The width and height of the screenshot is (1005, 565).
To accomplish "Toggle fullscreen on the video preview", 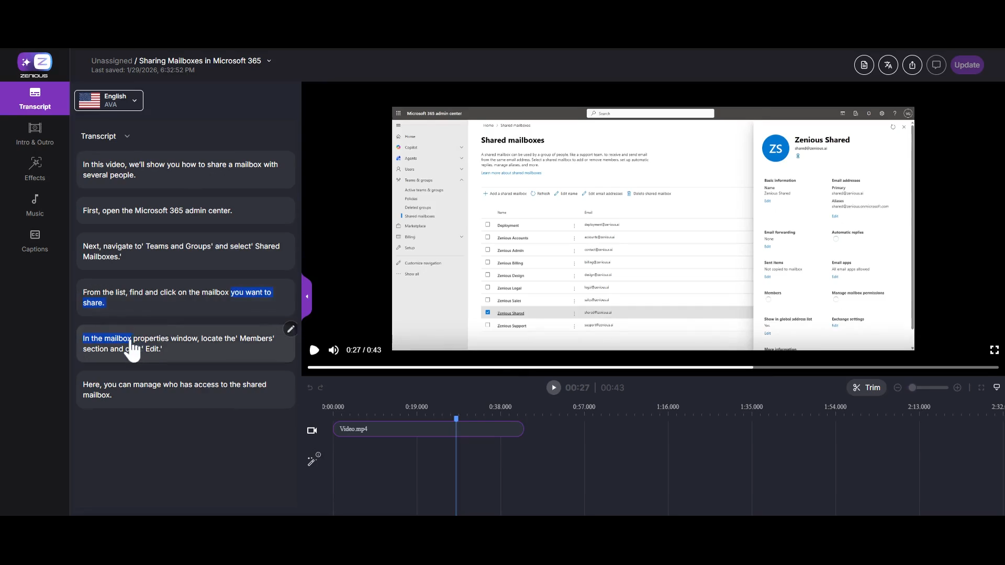I will tap(994, 350).
